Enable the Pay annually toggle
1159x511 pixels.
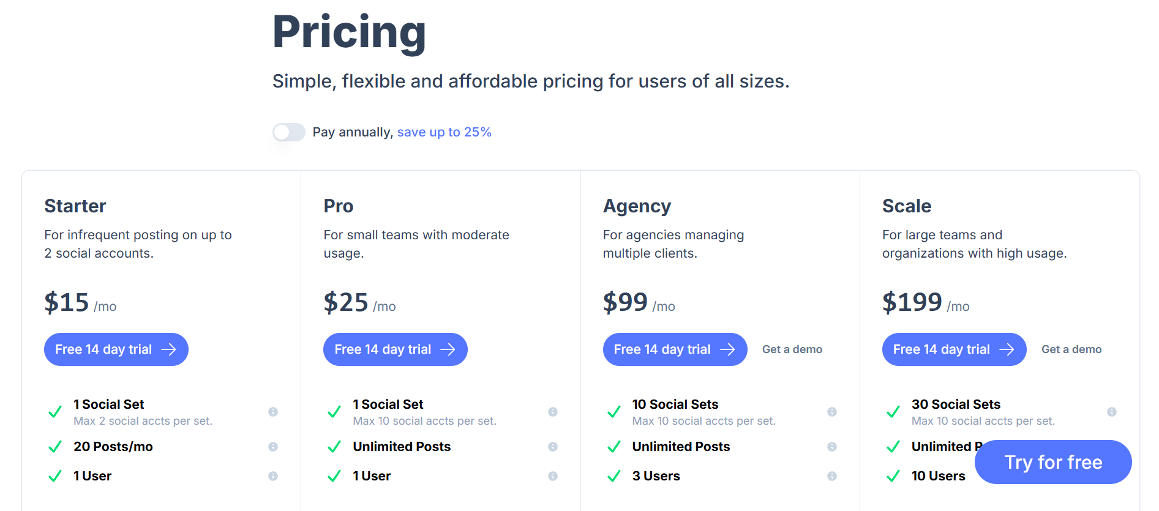pos(288,132)
